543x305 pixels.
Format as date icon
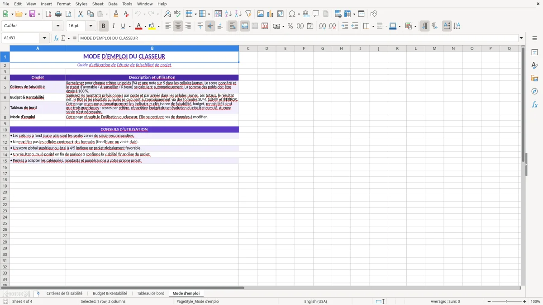click(x=310, y=26)
